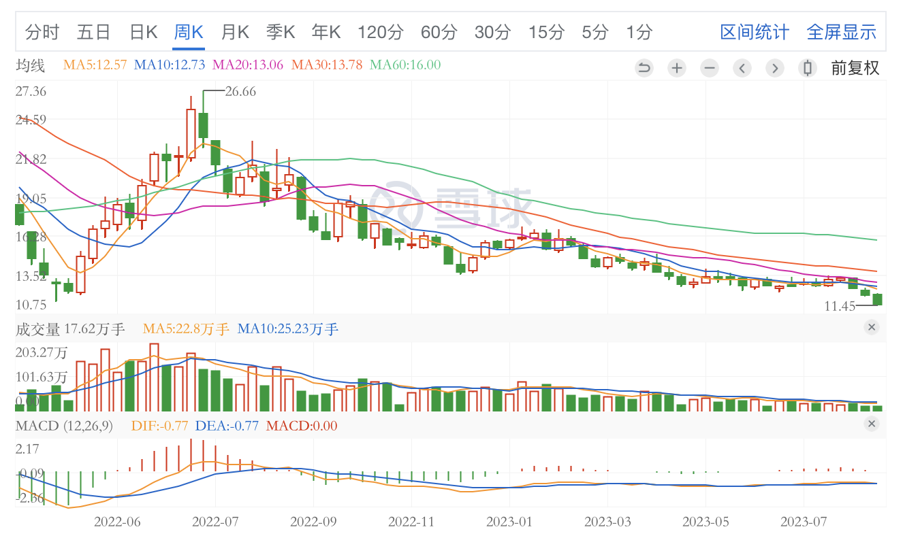Switch to the 五日 chart tab
Image resolution: width=903 pixels, height=540 pixels.
click(x=94, y=32)
